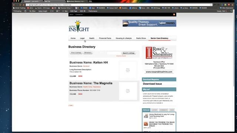Select the COMMENTS tab in the sidebar widget
This screenshot has width=237, height=133.
point(164,110)
